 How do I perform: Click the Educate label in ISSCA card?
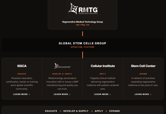coord(22,74)
